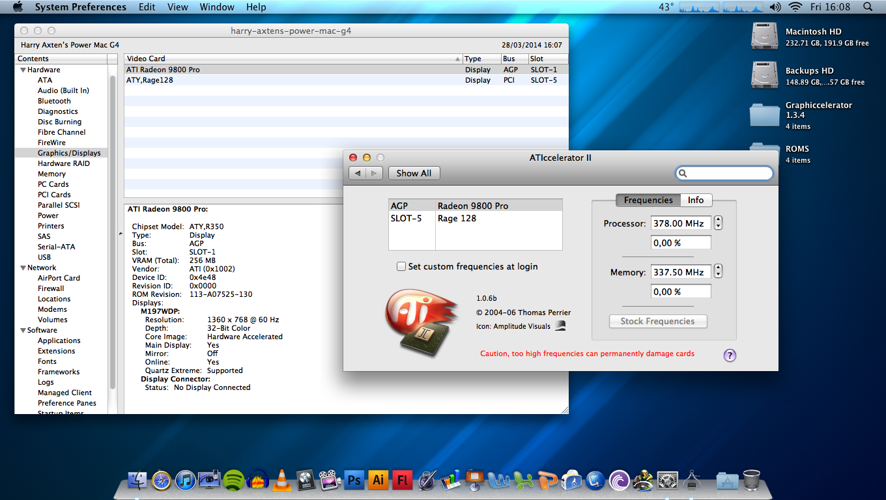Screen dimensions: 886x500
Task: Select Backups HD desktop drive icon
Action: click(764, 76)
